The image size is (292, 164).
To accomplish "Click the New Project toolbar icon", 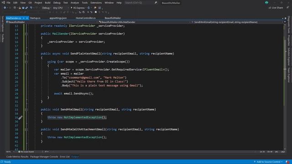I will pyautogui.click(x=15, y=8).
